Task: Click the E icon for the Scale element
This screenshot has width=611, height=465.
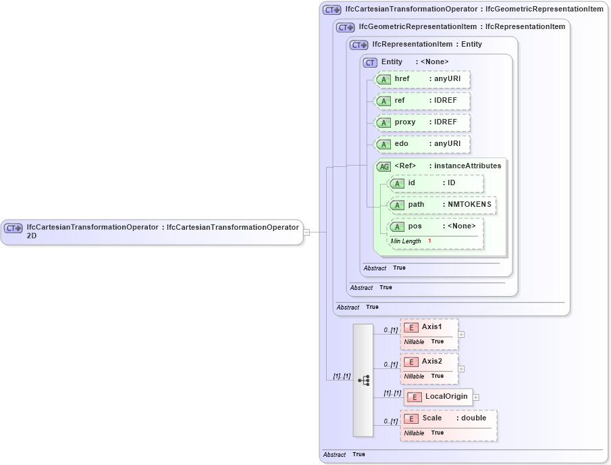Action: pos(411,418)
